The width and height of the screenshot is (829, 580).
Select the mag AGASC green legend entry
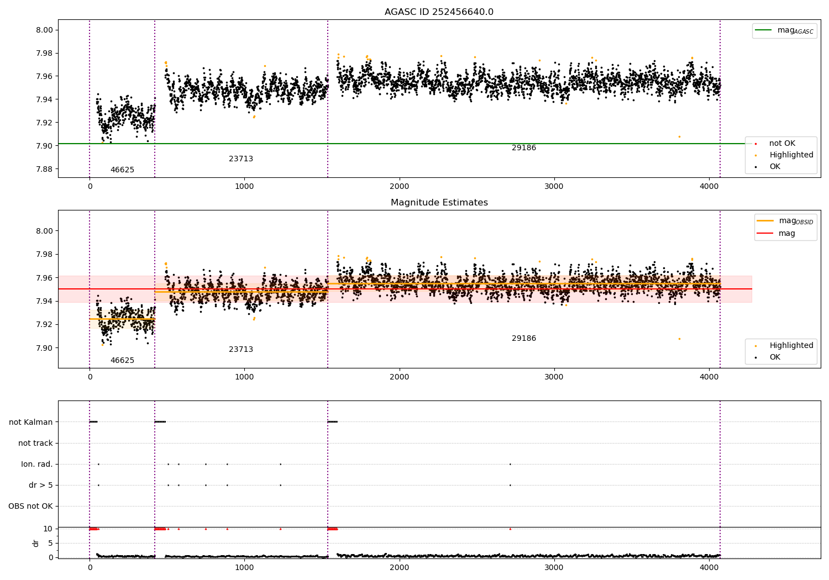784,30
